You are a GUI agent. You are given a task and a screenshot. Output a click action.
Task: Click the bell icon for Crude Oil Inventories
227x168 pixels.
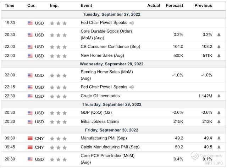[x=219, y=96]
